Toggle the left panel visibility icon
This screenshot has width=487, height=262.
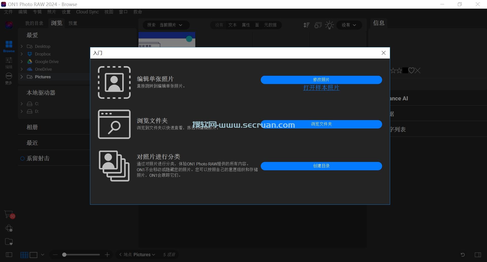click(9, 255)
